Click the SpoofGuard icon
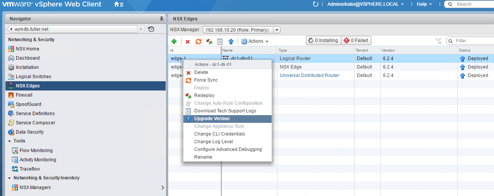Viewport: 494px width, 196px height. coord(11,104)
